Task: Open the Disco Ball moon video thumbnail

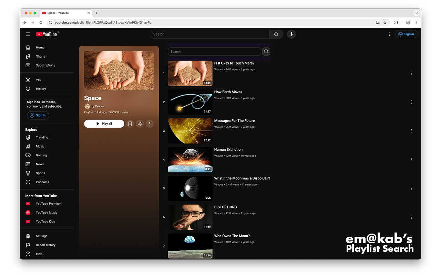Action: coord(190,188)
